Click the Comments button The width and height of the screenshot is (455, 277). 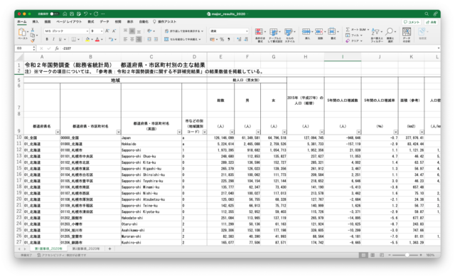click(412, 22)
